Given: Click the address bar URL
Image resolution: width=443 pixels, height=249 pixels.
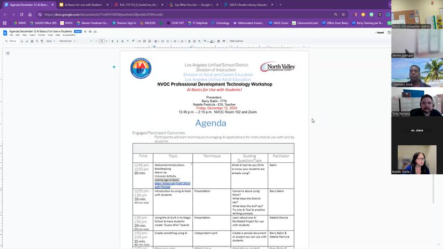Looking at the screenshot, I should click(x=103, y=15).
